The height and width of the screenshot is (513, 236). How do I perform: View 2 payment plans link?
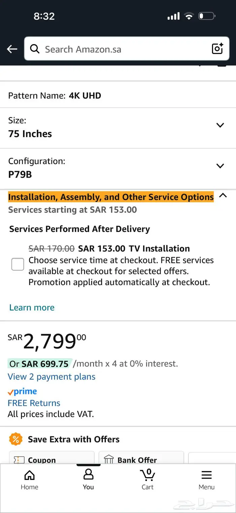52,377
